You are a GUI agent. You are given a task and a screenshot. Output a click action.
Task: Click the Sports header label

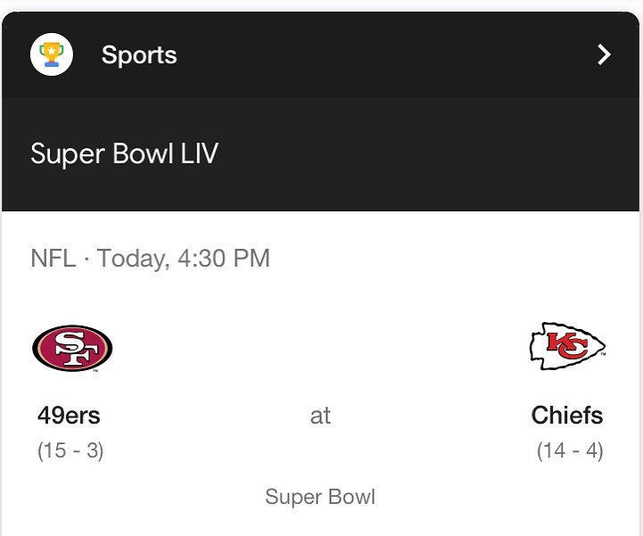coord(139,55)
